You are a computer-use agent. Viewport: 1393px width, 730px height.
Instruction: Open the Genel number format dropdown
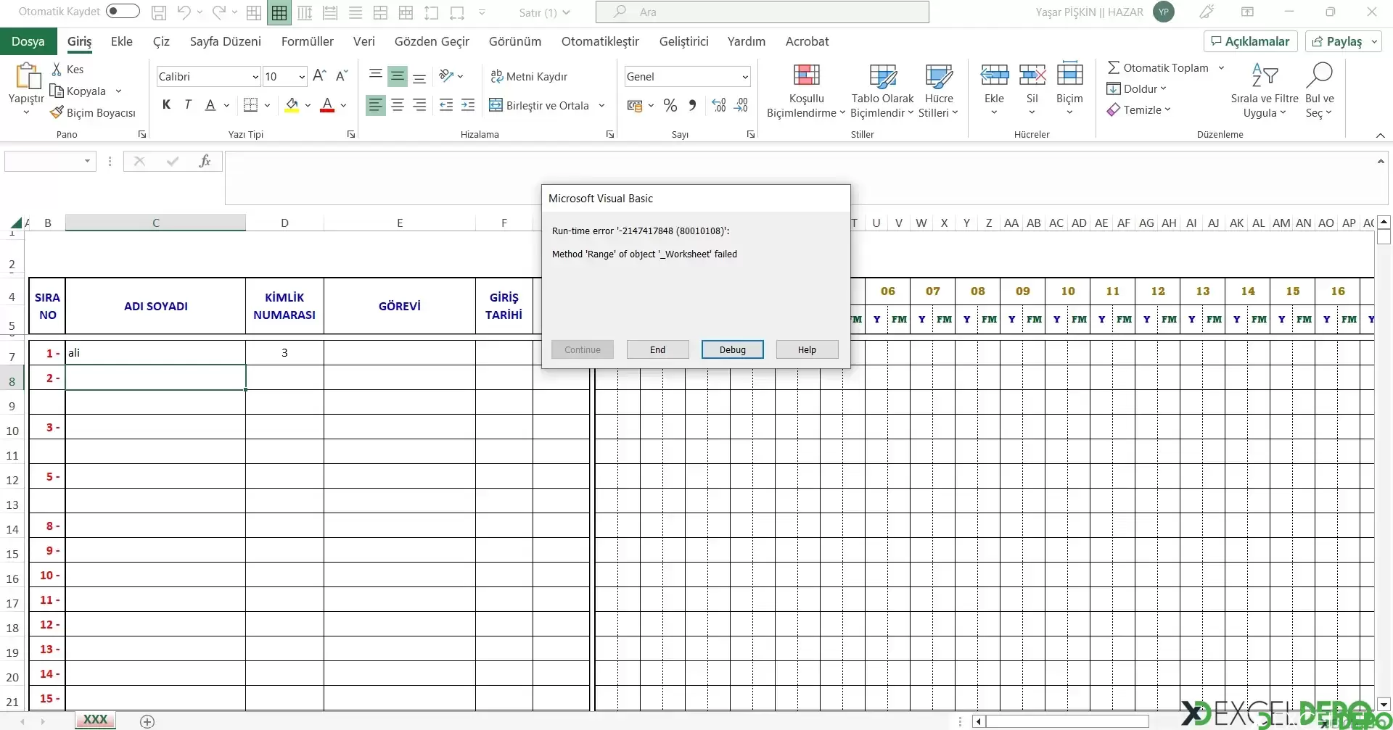tap(744, 77)
